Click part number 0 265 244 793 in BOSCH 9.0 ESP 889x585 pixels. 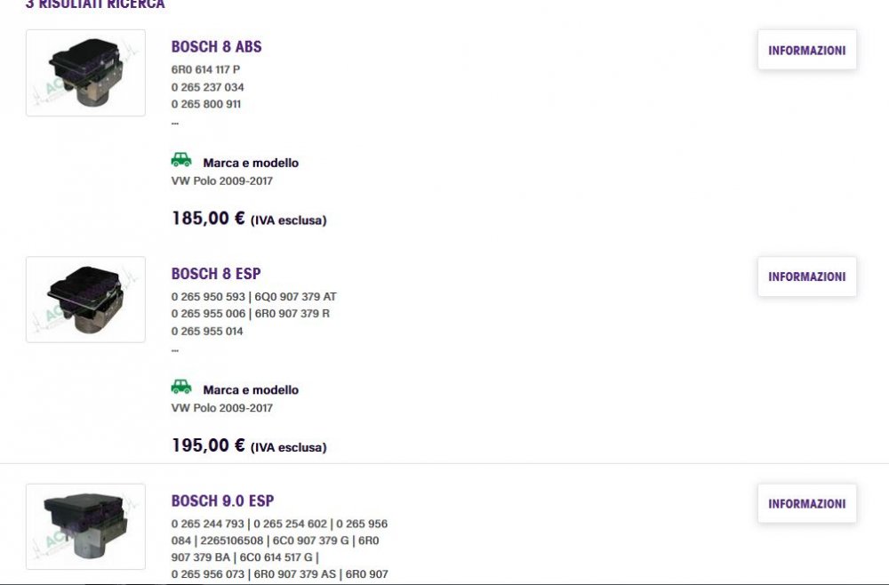tap(207, 524)
